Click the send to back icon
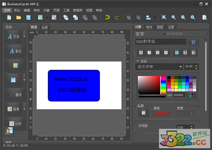This screenshot has width=212, height=150. (x=95, y=18)
